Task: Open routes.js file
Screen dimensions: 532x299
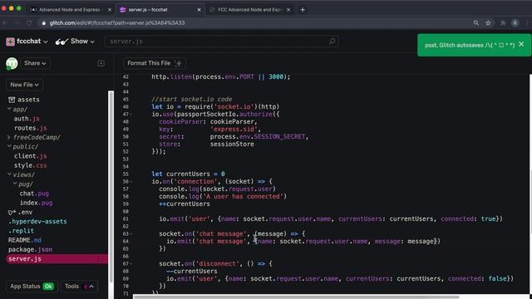Action: pyautogui.click(x=30, y=128)
